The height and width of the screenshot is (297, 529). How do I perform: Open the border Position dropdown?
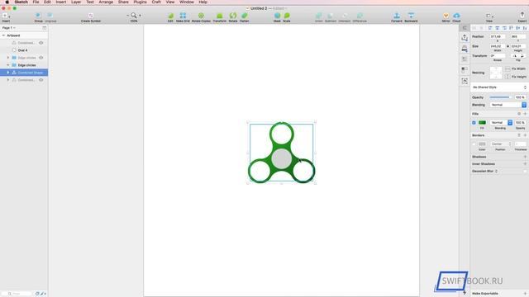[x=502, y=144]
